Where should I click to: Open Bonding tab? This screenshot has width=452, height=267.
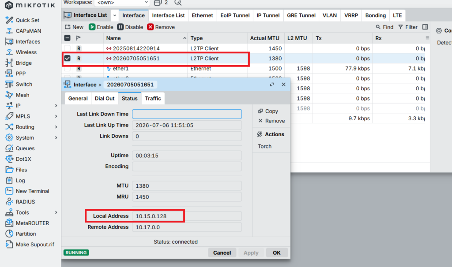click(375, 15)
